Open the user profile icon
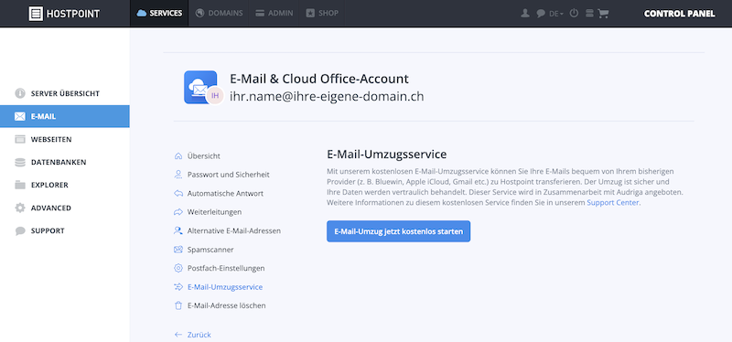The height and width of the screenshot is (342, 732). [525, 14]
